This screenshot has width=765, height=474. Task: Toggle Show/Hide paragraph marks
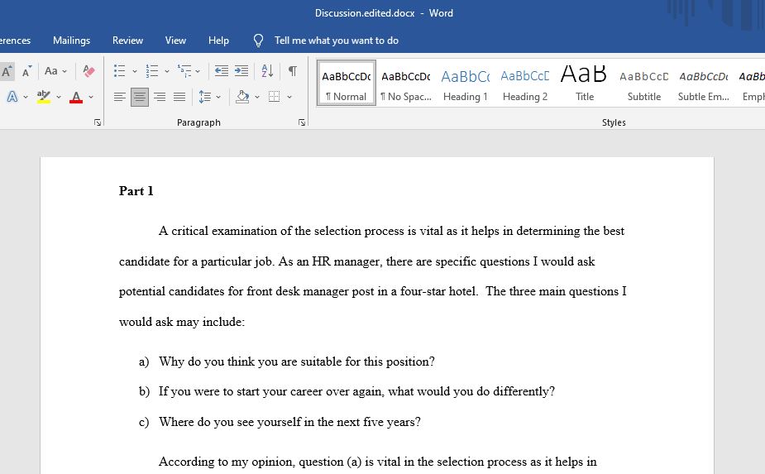[x=293, y=71]
